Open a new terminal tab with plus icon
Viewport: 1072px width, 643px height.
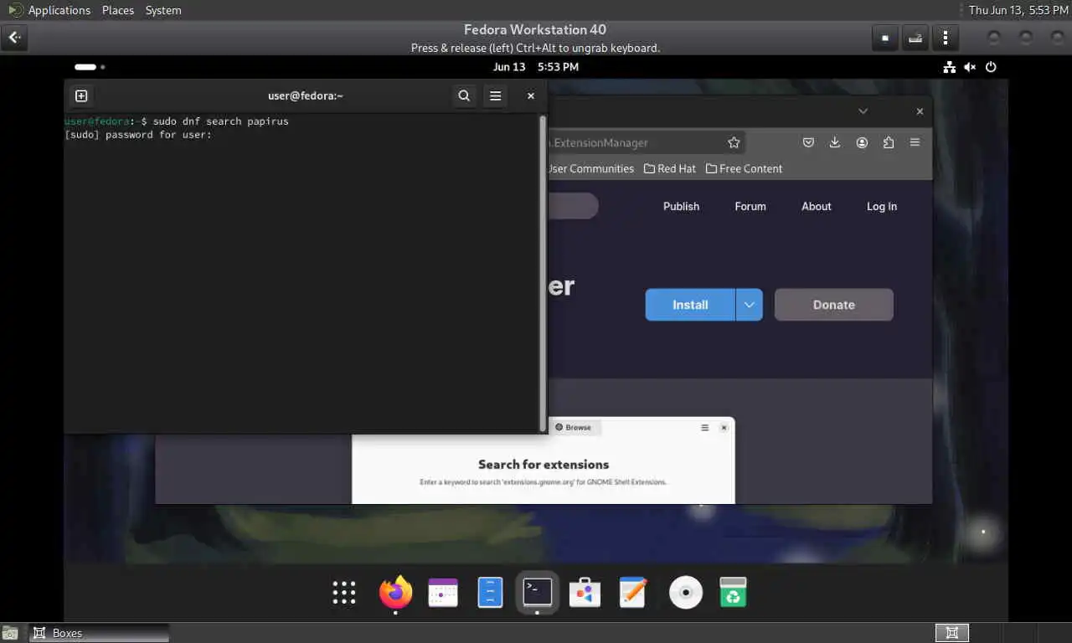[81, 95]
